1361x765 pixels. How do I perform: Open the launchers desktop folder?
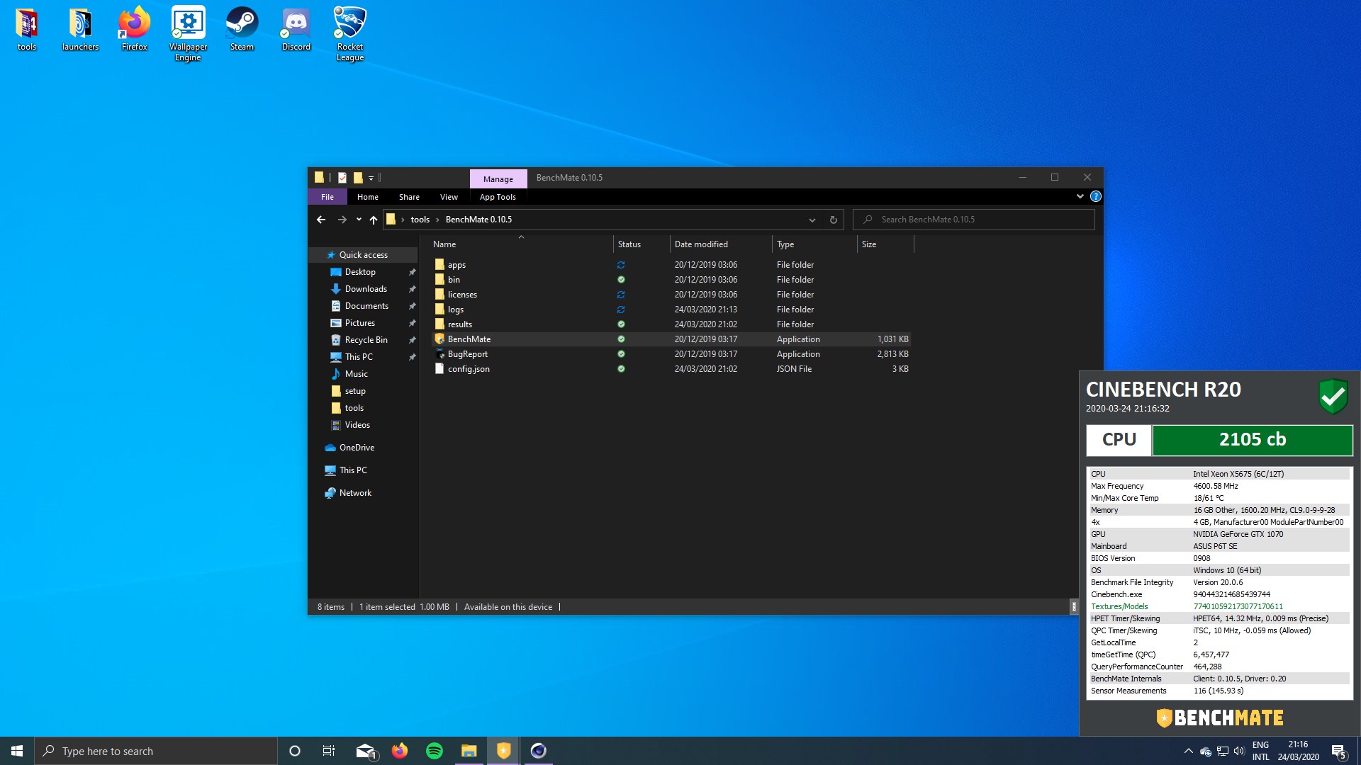pyautogui.click(x=80, y=30)
